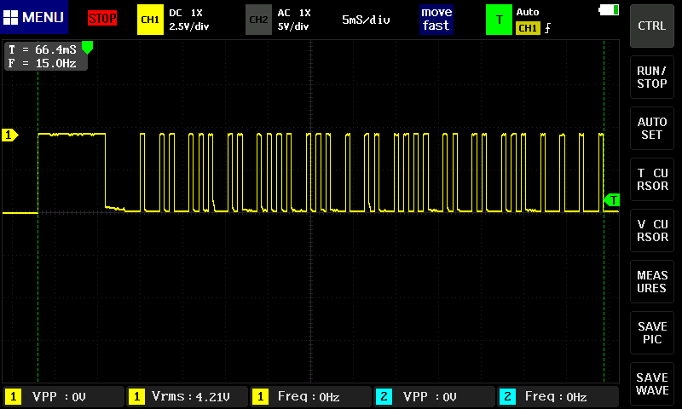Toggle the T CURSOR button
The width and height of the screenshot is (682, 409).
click(x=652, y=180)
